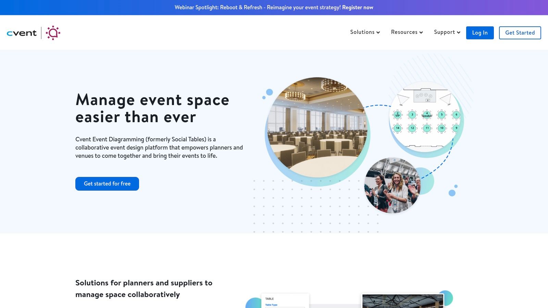Open the Resources menu
The image size is (548, 308).
click(x=404, y=32)
